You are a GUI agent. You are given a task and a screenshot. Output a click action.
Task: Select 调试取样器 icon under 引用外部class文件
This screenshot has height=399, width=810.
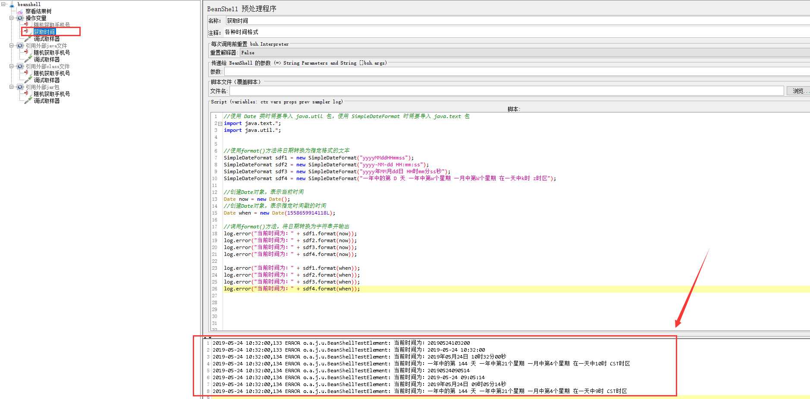point(28,80)
